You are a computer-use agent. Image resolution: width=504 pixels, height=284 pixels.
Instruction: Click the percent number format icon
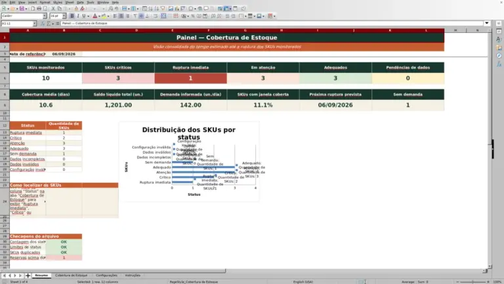(x=193, y=16)
